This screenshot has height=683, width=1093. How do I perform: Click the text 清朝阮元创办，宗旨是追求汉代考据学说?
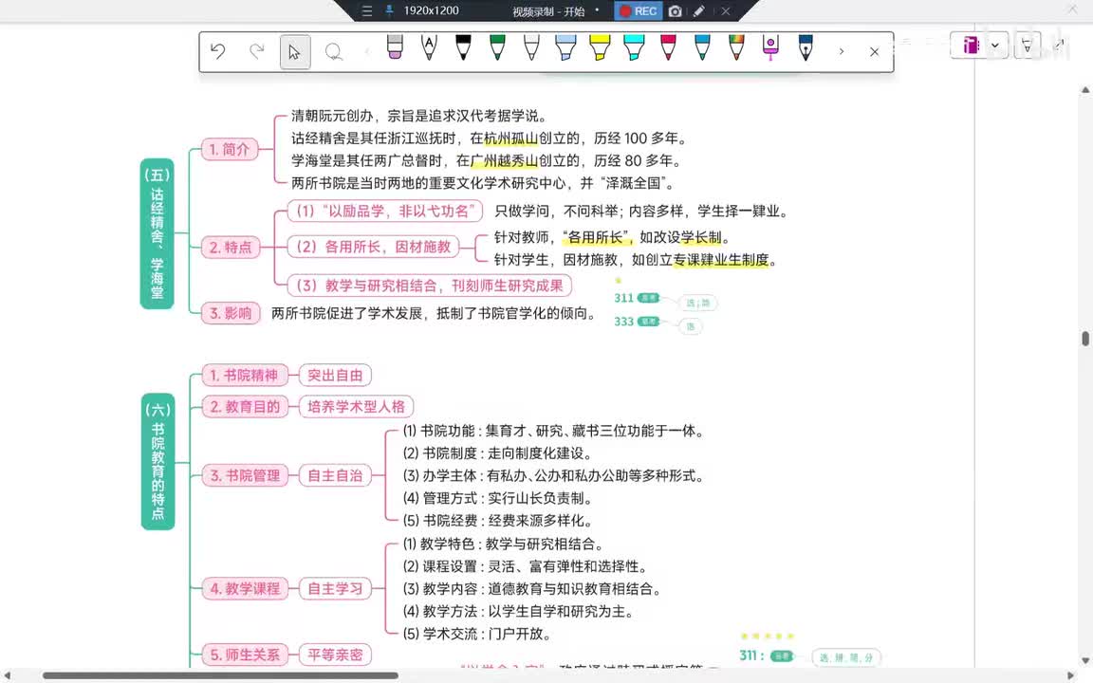[419, 116]
